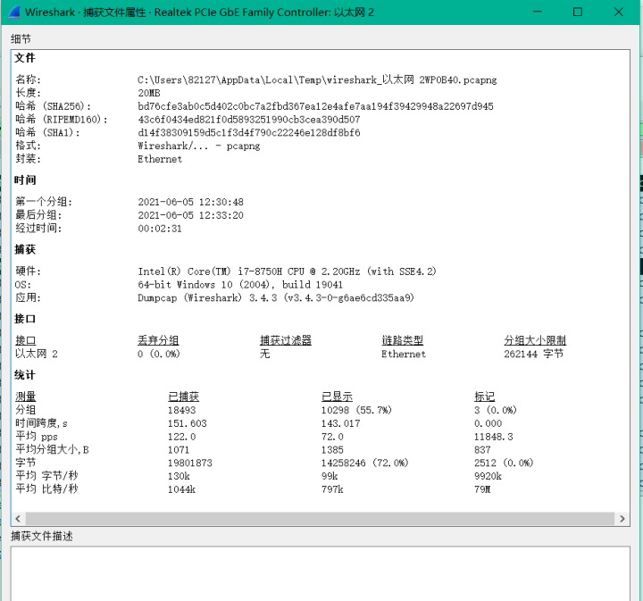Click marked average pps value 11848.3
The height and width of the screenshot is (601, 643).
[493, 437]
